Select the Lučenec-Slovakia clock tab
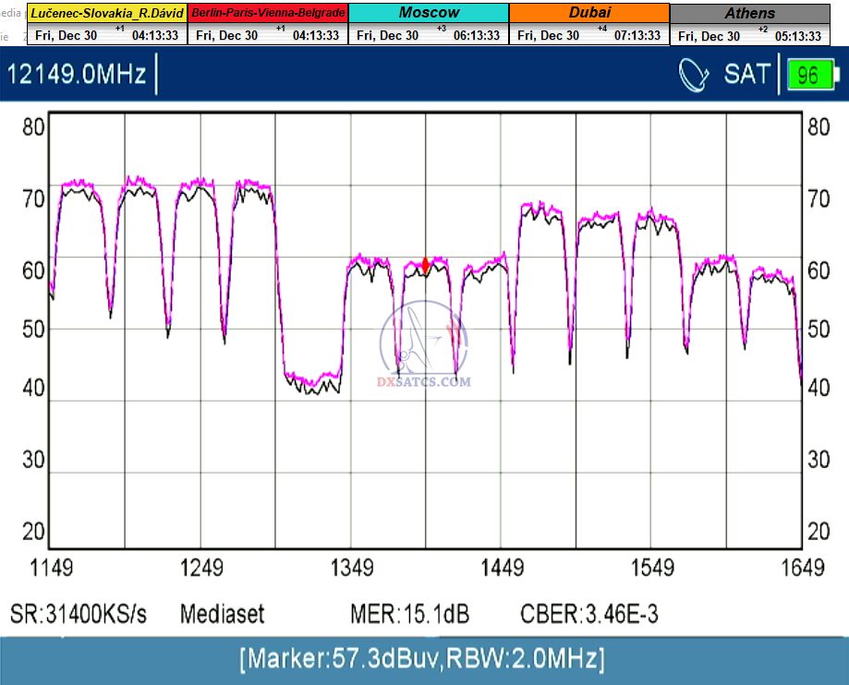This screenshot has height=685, width=849. (x=107, y=14)
